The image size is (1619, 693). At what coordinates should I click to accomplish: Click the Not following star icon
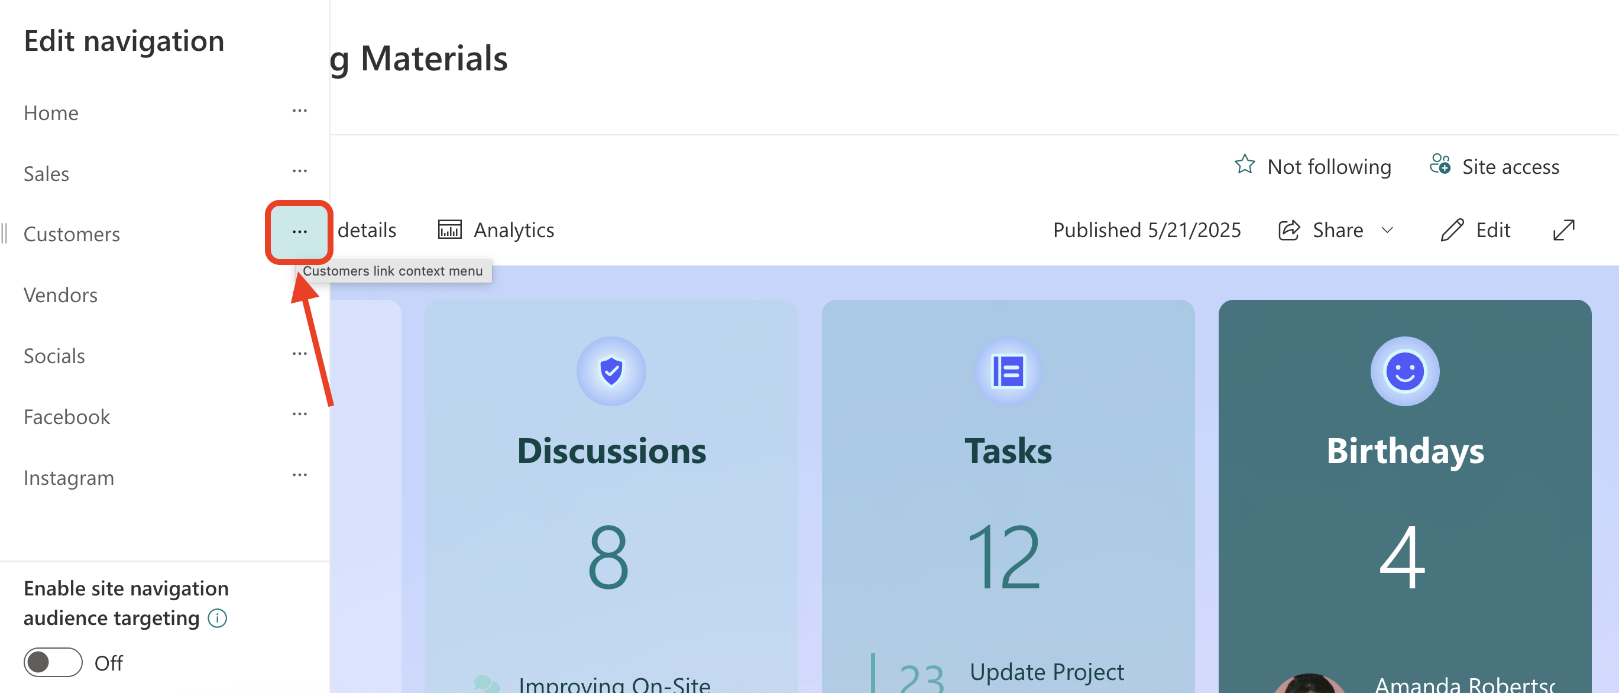[1245, 165]
